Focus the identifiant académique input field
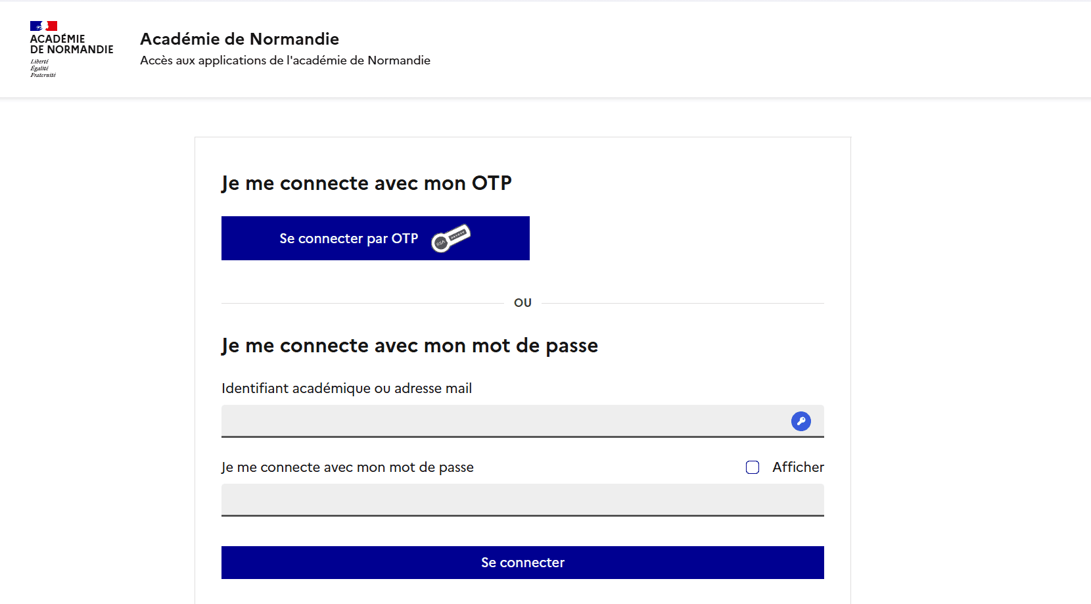 pos(460,421)
